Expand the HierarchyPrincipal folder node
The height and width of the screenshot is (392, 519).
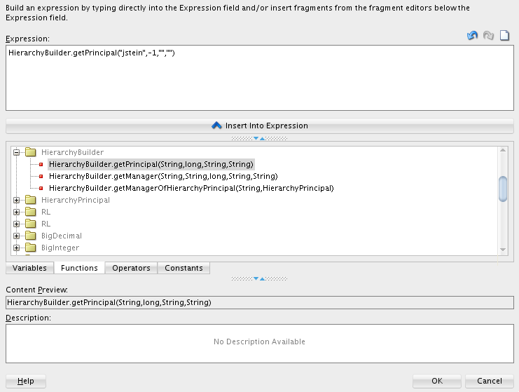[x=17, y=200]
